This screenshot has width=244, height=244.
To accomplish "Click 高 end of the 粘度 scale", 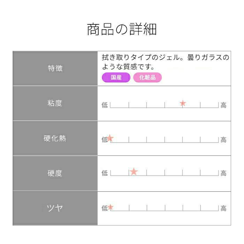I will coord(223,105).
